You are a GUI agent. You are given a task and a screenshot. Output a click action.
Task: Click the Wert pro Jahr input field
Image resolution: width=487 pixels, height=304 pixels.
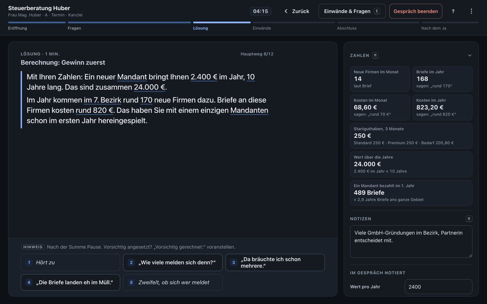click(x=438, y=287)
